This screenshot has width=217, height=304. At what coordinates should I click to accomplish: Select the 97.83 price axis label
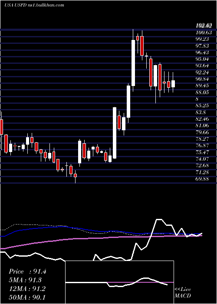tap(202, 46)
